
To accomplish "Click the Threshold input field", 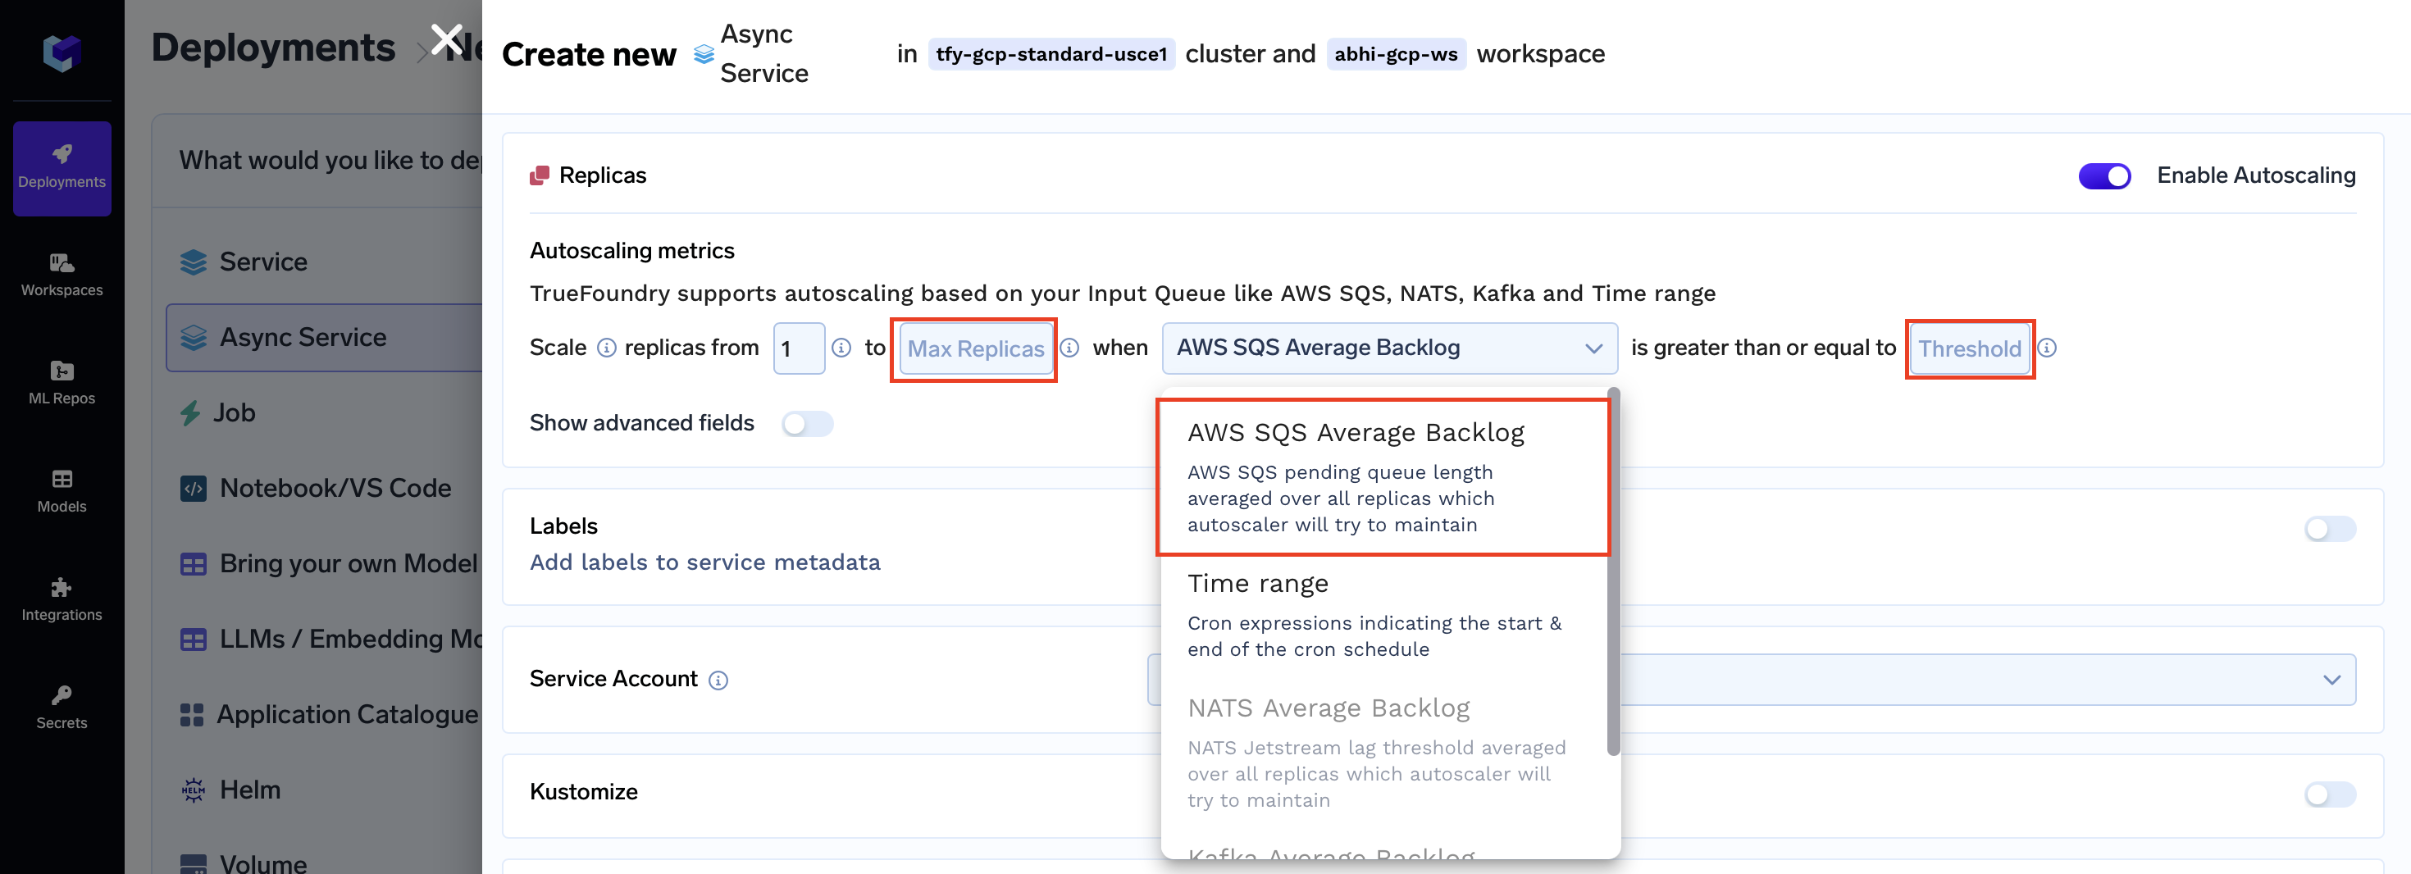I will click(x=1969, y=349).
